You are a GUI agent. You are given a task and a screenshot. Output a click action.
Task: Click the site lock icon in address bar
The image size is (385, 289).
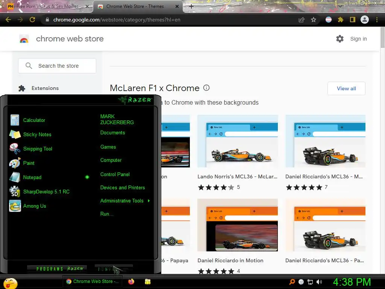pos(47,20)
